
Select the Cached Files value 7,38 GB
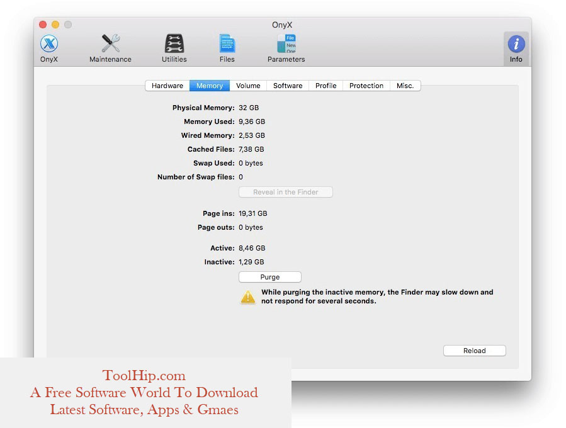coord(251,149)
